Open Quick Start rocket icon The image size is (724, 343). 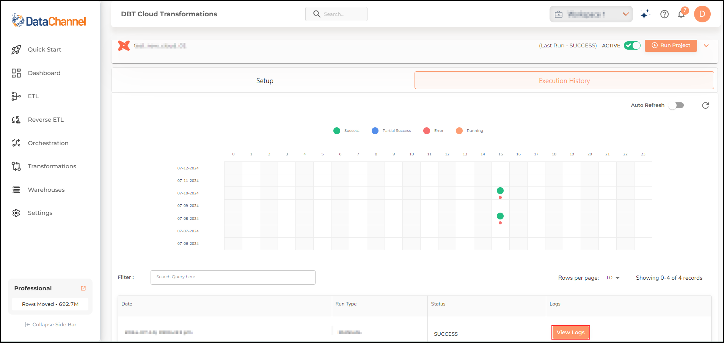(16, 50)
